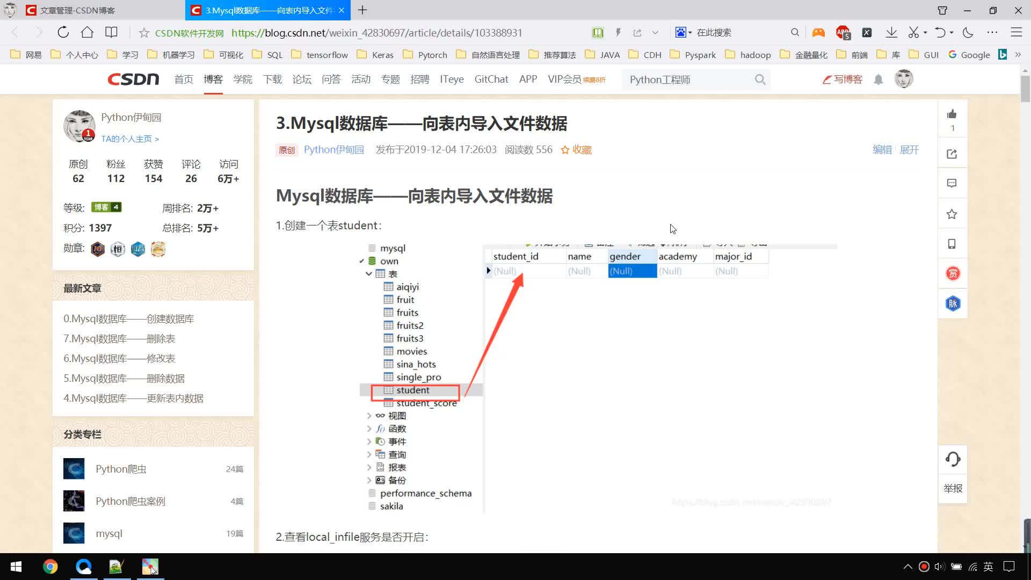Image resolution: width=1031 pixels, height=580 pixels.
Task: Open the 7.Mysql数据库——删除表 article link
Action: point(119,338)
